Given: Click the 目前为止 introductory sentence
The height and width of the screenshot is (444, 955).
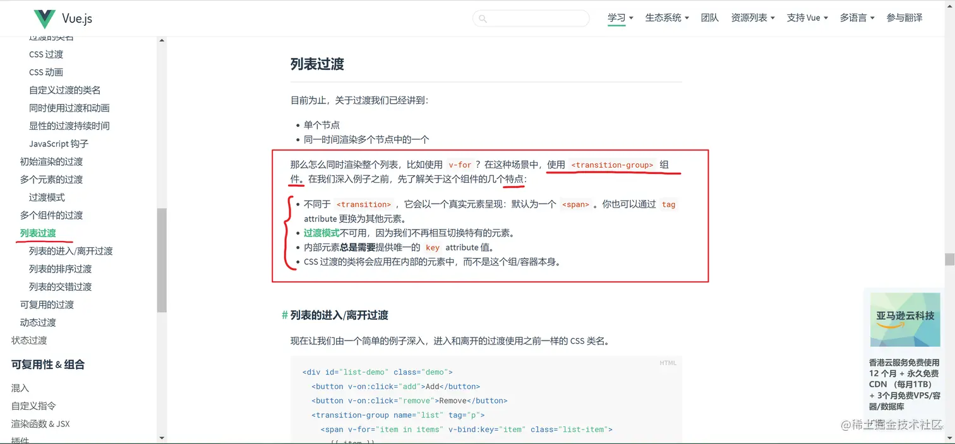Looking at the screenshot, I should [x=359, y=100].
